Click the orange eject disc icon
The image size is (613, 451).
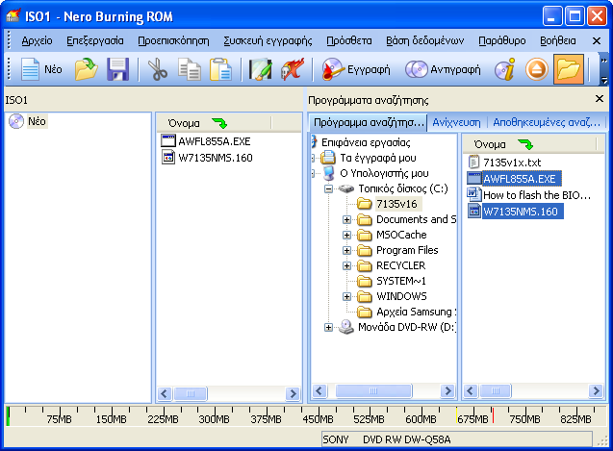click(536, 69)
